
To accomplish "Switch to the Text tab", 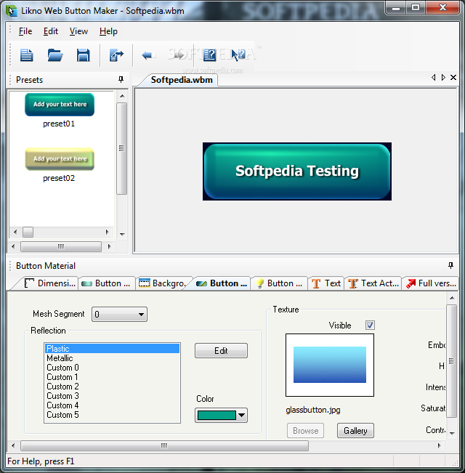I will tap(326, 283).
